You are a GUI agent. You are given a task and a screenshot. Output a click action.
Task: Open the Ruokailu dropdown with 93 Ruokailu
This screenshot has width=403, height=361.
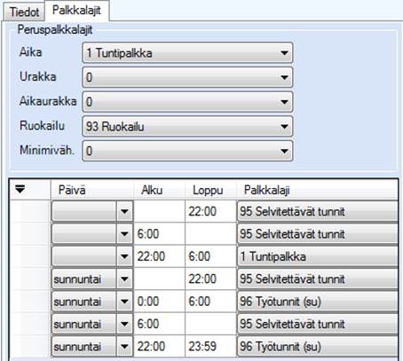tap(187, 127)
